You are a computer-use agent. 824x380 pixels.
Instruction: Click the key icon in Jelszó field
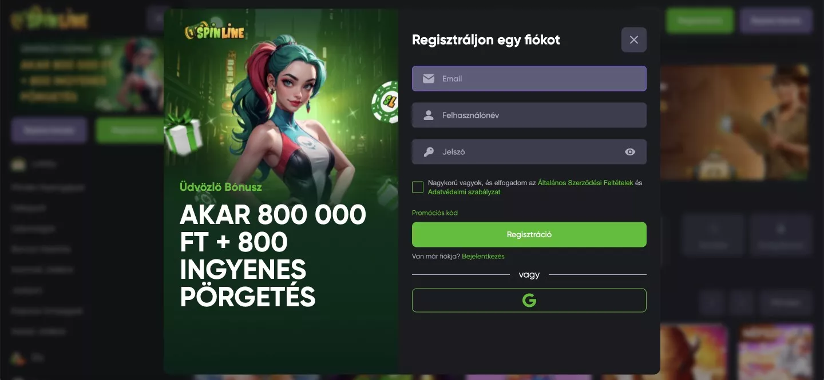point(429,152)
